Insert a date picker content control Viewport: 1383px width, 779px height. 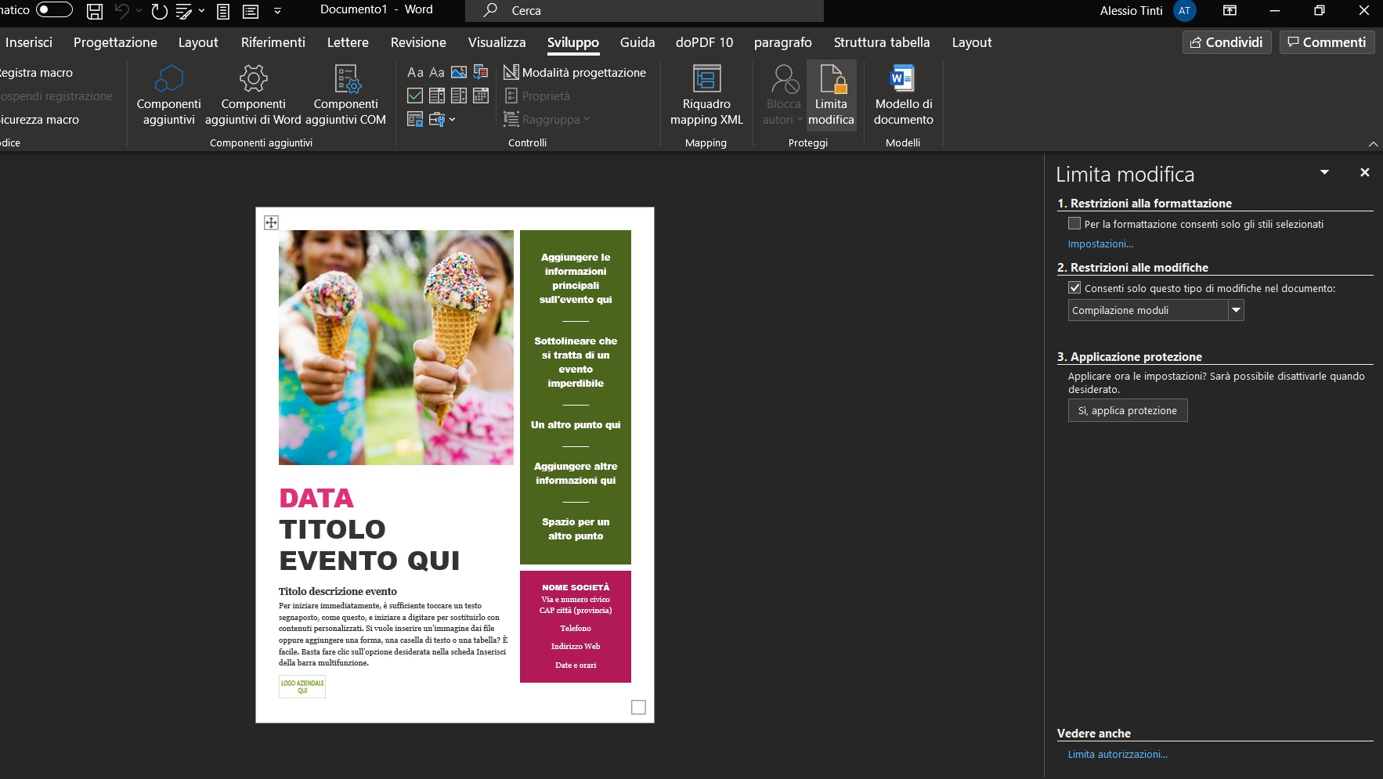[481, 96]
